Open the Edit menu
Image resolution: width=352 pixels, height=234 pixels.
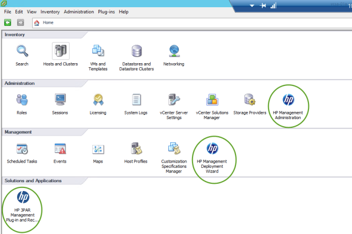pos(19,12)
